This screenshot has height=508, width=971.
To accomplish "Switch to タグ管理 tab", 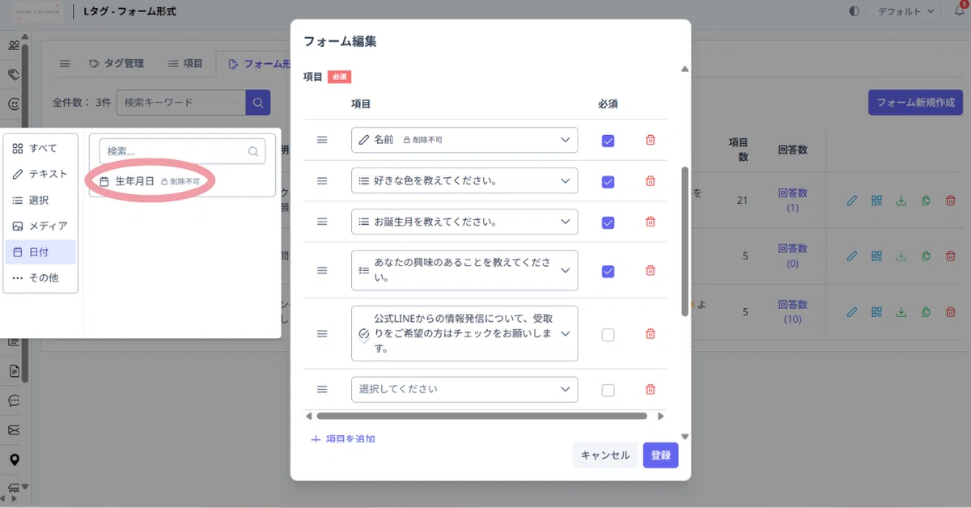I will [117, 63].
